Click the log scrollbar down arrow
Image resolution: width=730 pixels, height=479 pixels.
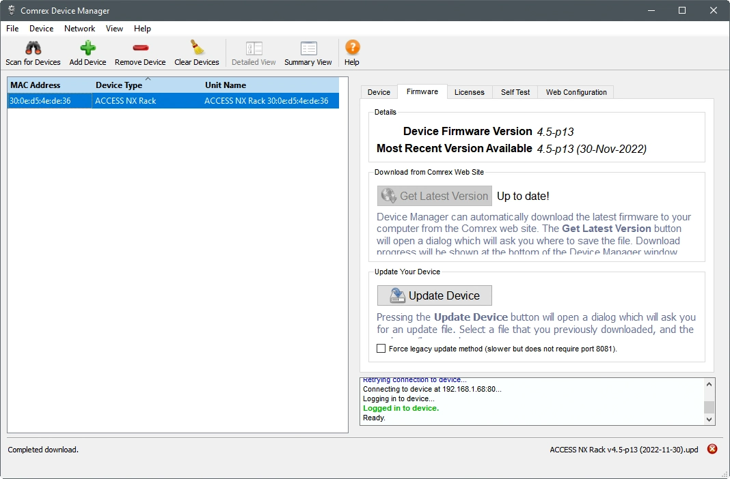(x=709, y=419)
